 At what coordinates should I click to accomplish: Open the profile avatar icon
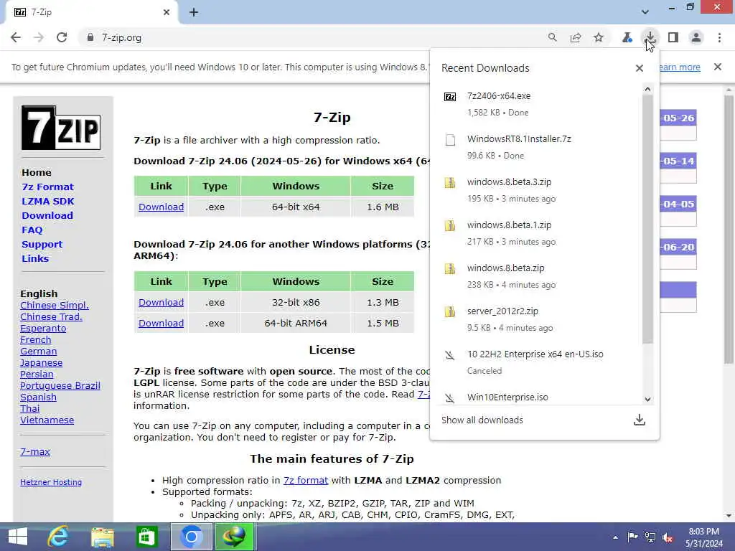coord(696,37)
